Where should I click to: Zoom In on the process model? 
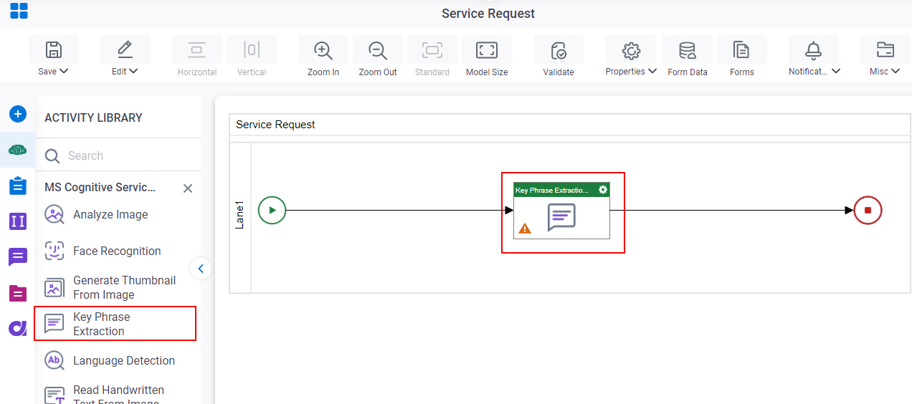(x=323, y=49)
